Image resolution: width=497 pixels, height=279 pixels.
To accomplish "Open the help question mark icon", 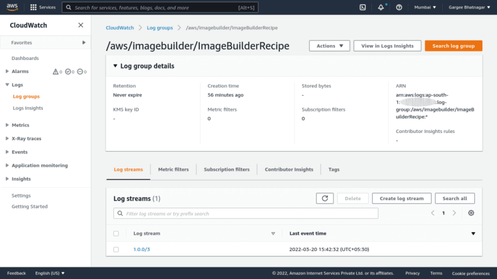I will (399, 7).
